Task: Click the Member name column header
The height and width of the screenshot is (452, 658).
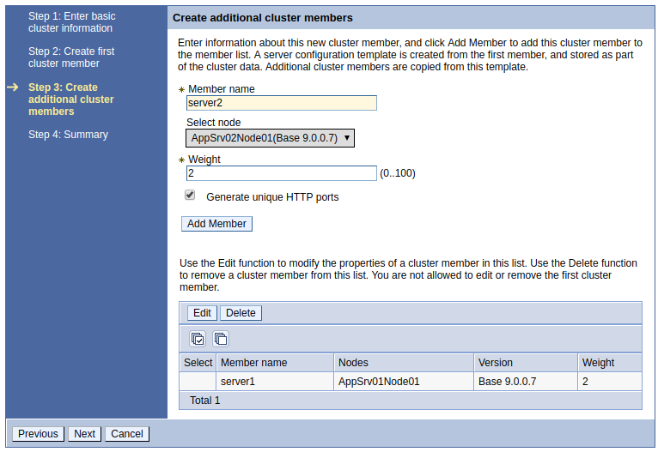Action: coord(275,363)
